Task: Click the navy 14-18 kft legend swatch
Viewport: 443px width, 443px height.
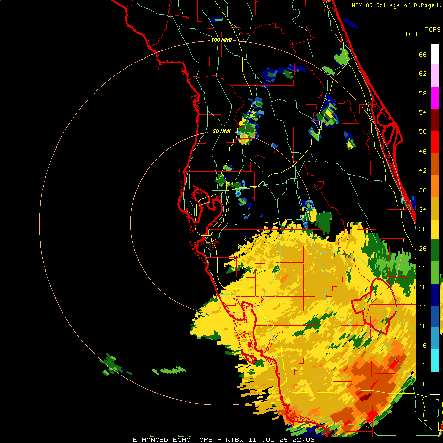Action: click(435, 295)
